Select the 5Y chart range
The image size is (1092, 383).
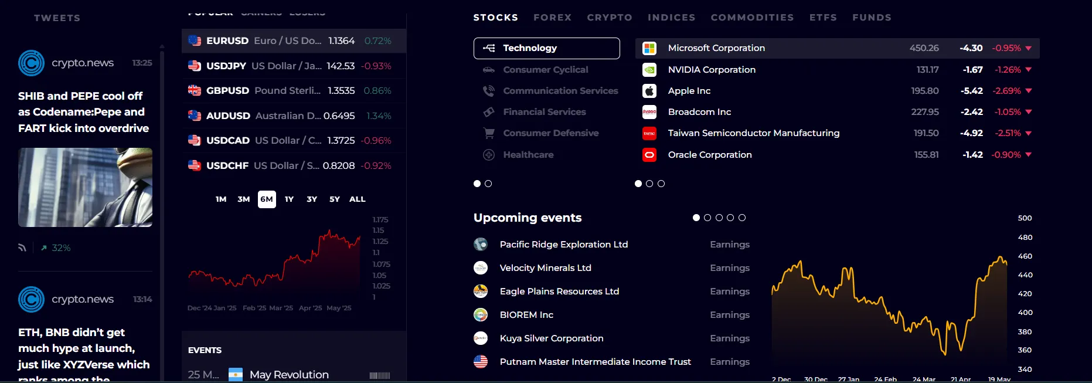click(x=335, y=199)
